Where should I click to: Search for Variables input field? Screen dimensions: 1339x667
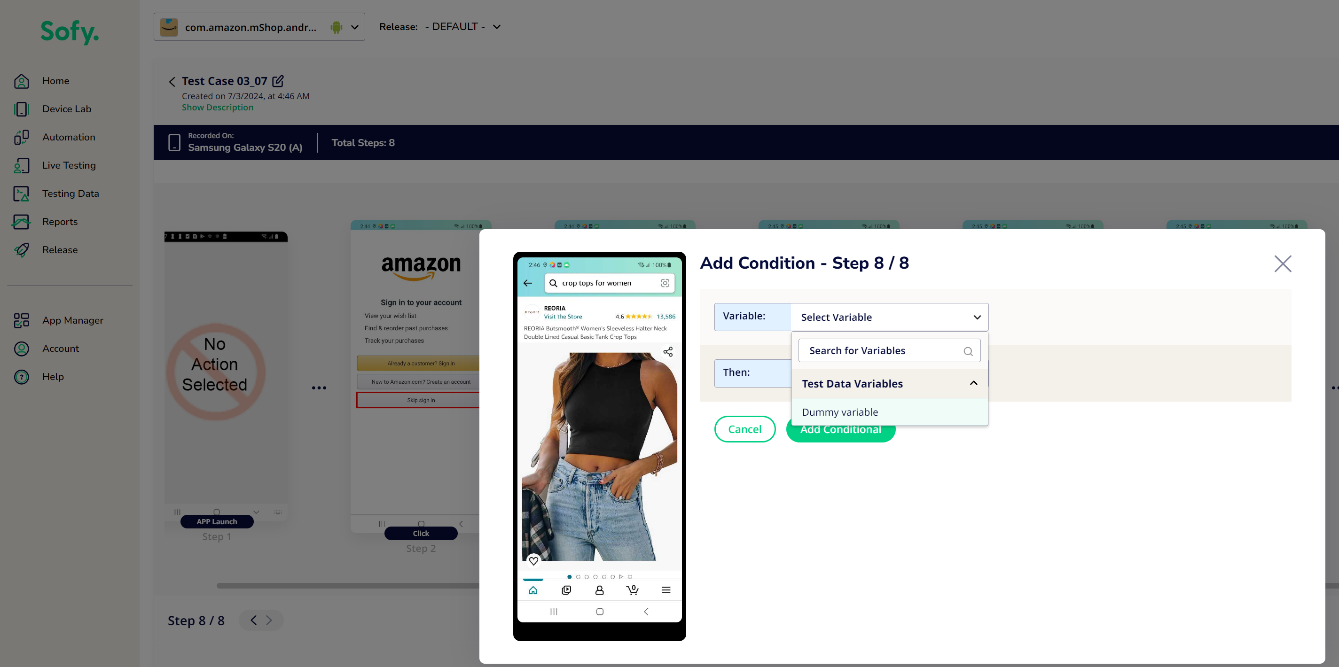(889, 350)
